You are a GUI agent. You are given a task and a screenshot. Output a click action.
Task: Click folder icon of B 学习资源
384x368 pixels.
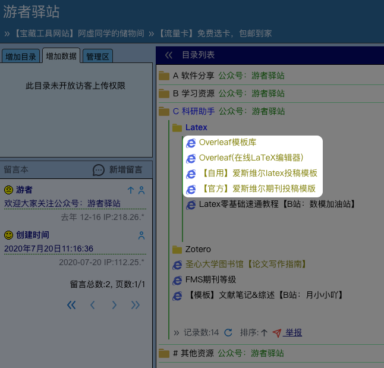click(164, 93)
